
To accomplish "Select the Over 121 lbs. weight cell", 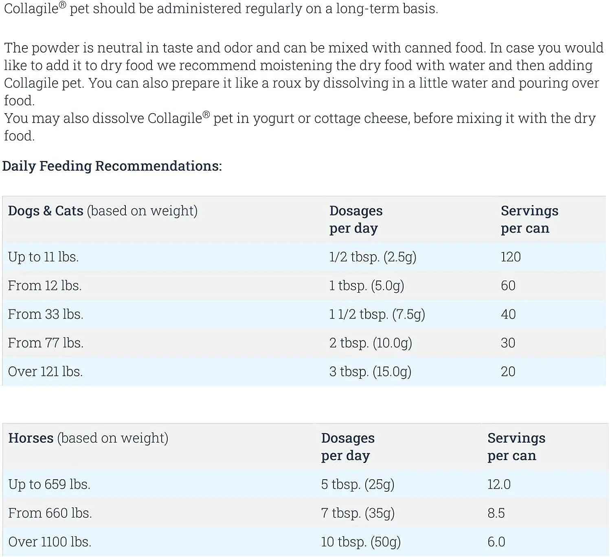I will (x=45, y=371).
